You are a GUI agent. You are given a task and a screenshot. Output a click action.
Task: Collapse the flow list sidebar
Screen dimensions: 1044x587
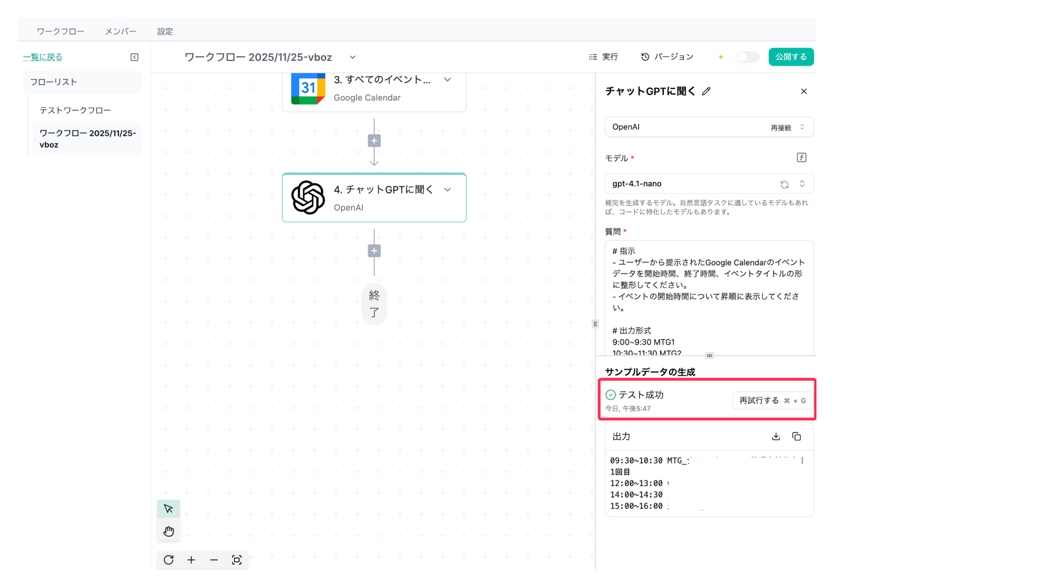point(135,57)
